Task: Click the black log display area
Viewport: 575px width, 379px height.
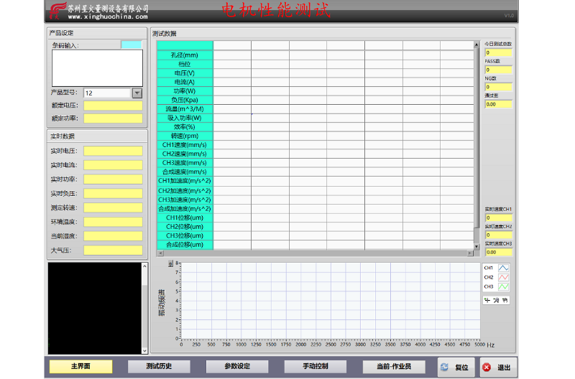Action: (95, 309)
